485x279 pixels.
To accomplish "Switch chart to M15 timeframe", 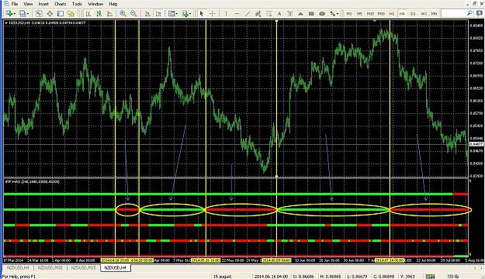I will [370, 14].
